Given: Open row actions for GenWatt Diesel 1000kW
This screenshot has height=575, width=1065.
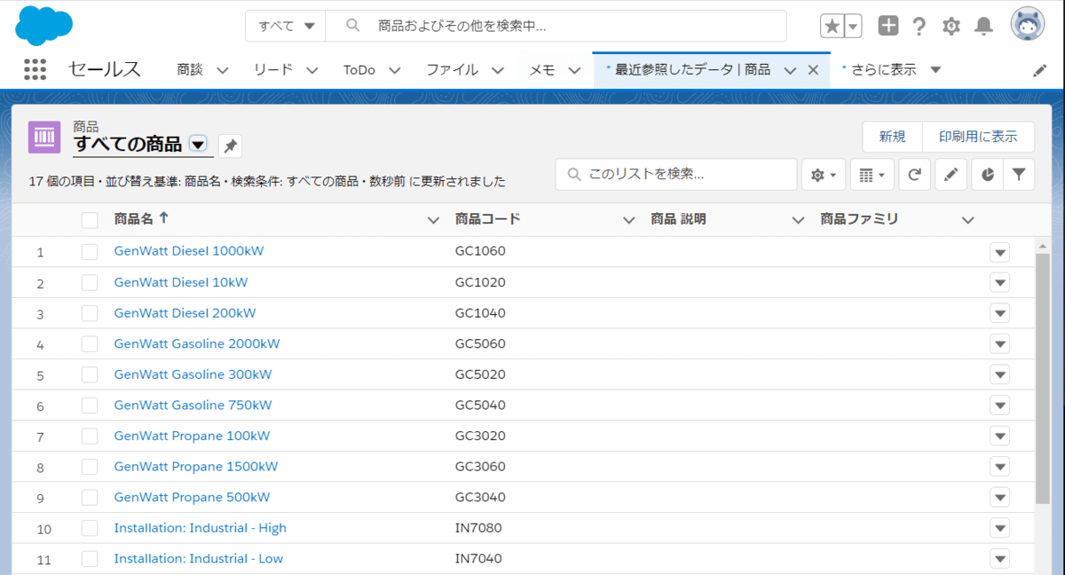Looking at the screenshot, I should coord(1000,252).
